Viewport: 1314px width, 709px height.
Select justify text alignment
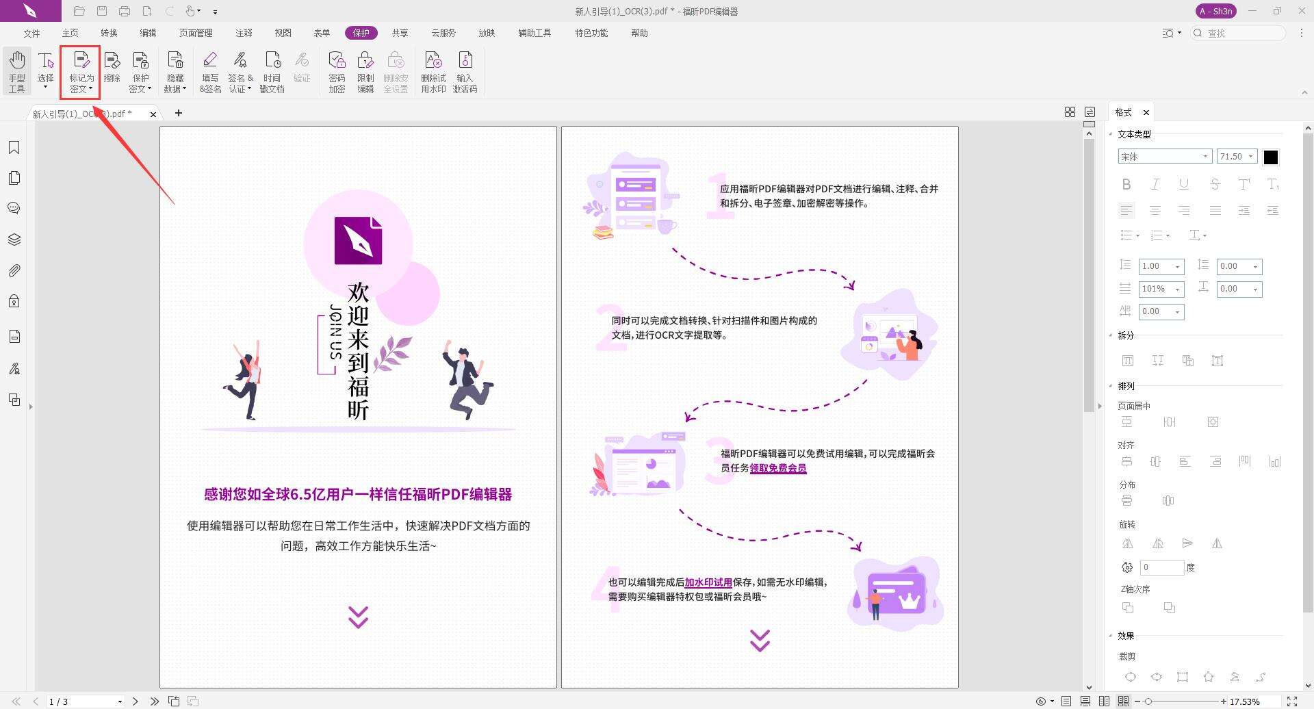click(x=1215, y=211)
